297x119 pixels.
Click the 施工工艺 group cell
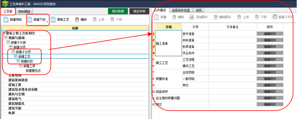click(169, 63)
